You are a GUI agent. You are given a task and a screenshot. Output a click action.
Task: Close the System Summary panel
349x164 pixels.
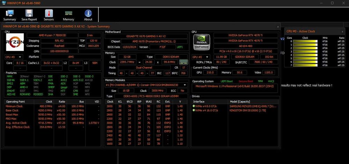coord(278,26)
